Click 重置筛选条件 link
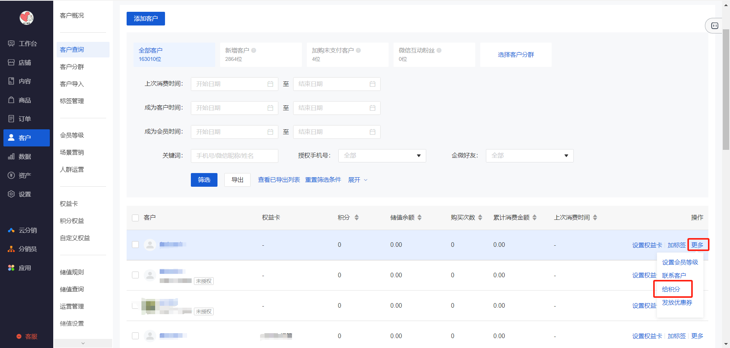Screen dimensions: 730x348 tap(323, 180)
